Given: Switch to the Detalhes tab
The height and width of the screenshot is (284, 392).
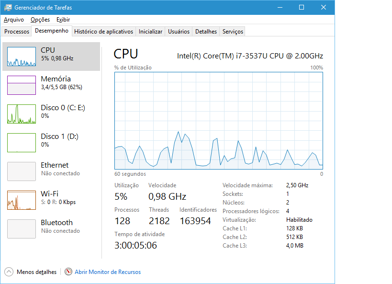Looking at the screenshot, I should tap(206, 32).
